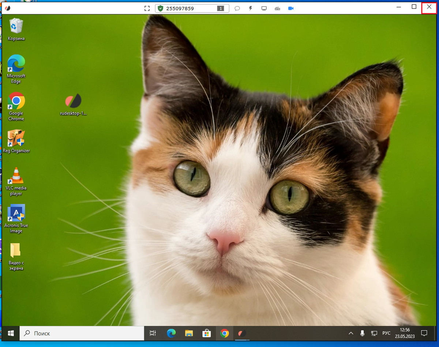439x347 pixels.
Task: Start Google Chrome from the taskbar
Action: point(225,333)
